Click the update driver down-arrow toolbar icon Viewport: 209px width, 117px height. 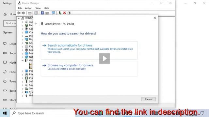[x=69, y=13]
